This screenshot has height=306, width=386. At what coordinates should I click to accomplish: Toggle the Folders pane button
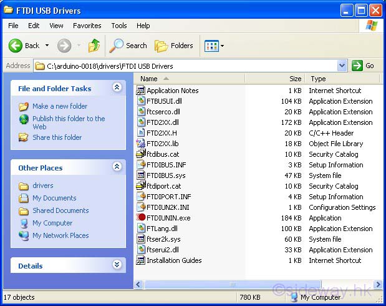pos(174,46)
